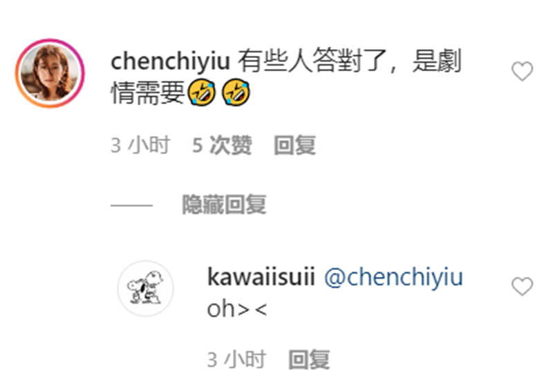Click the 3 小时 timestamp on chenchiyiu's comment

click(x=140, y=145)
